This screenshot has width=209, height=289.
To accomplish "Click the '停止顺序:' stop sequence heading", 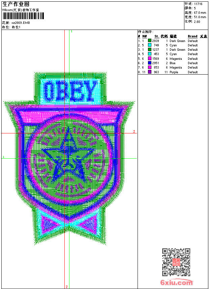I will tap(146, 32).
